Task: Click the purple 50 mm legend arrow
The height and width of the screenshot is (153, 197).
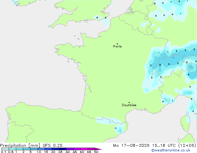Action: (98, 149)
